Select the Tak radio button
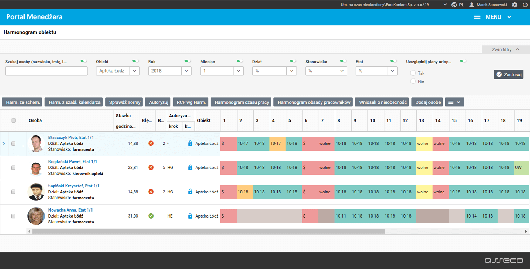Screen dimensions: 530x269 click(x=413, y=73)
